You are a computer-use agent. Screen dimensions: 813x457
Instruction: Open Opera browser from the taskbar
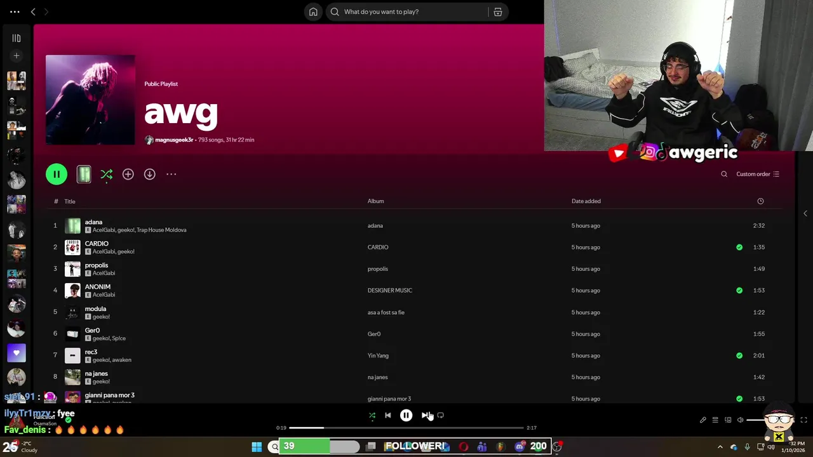tap(464, 447)
